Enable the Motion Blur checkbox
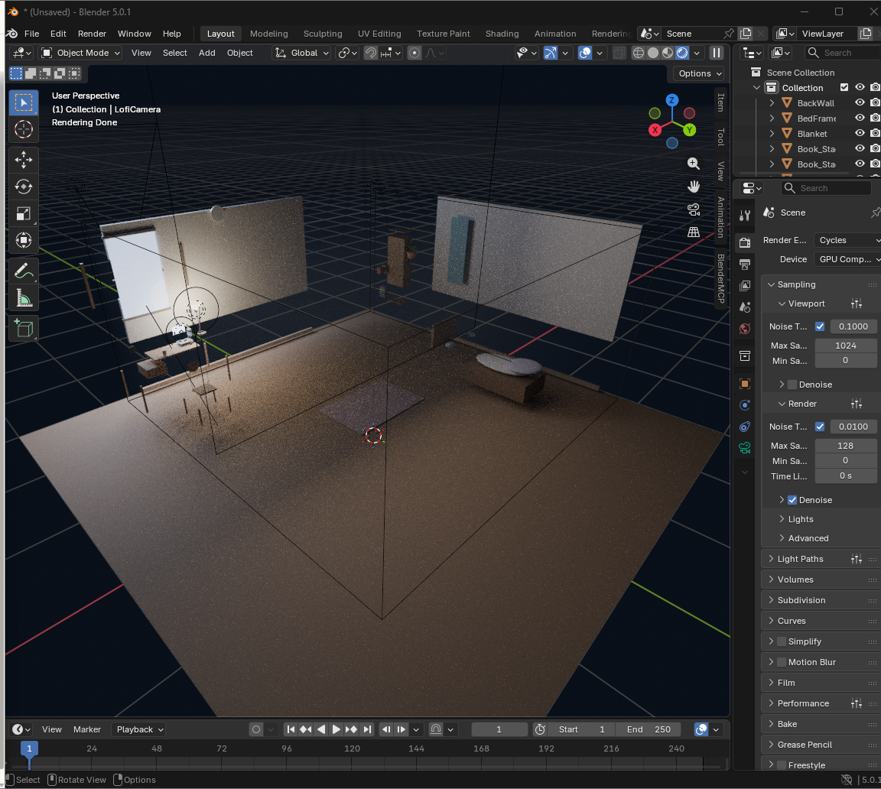The height and width of the screenshot is (789, 881). 782,662
